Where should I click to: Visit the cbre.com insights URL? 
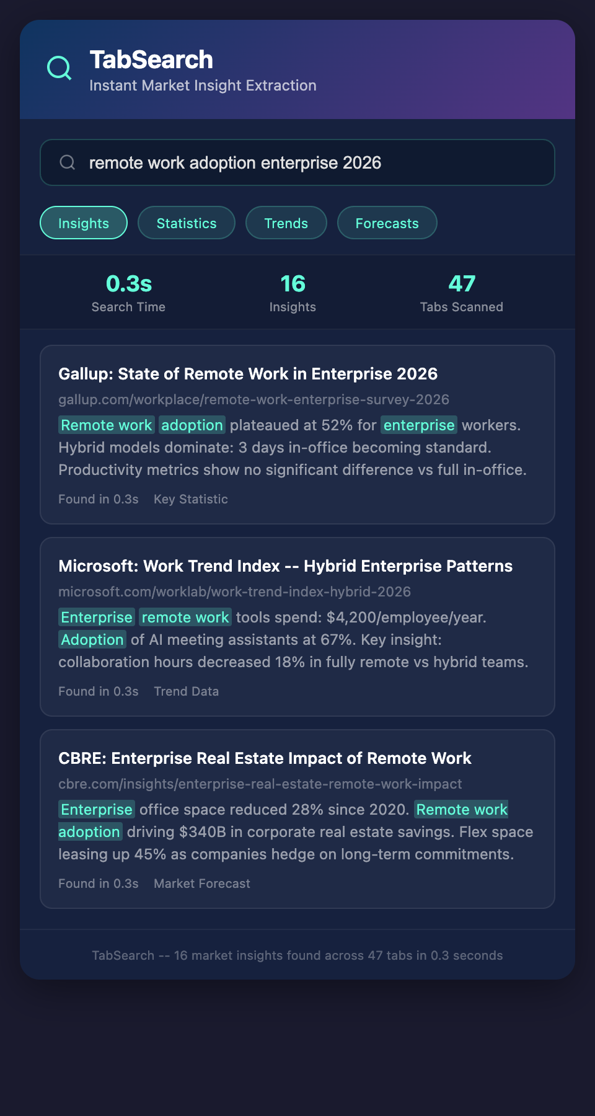tap(260, 784)
